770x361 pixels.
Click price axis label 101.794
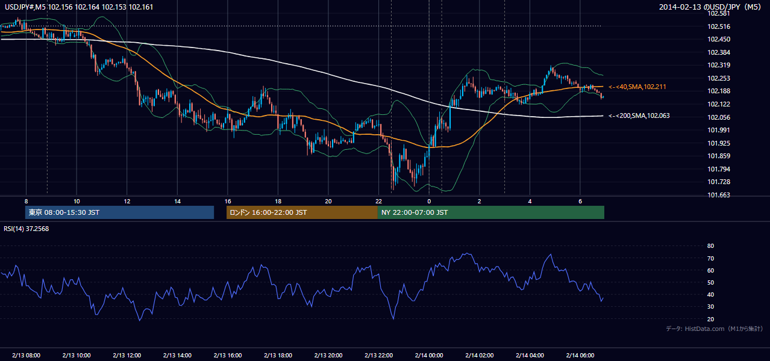(718, 169)
